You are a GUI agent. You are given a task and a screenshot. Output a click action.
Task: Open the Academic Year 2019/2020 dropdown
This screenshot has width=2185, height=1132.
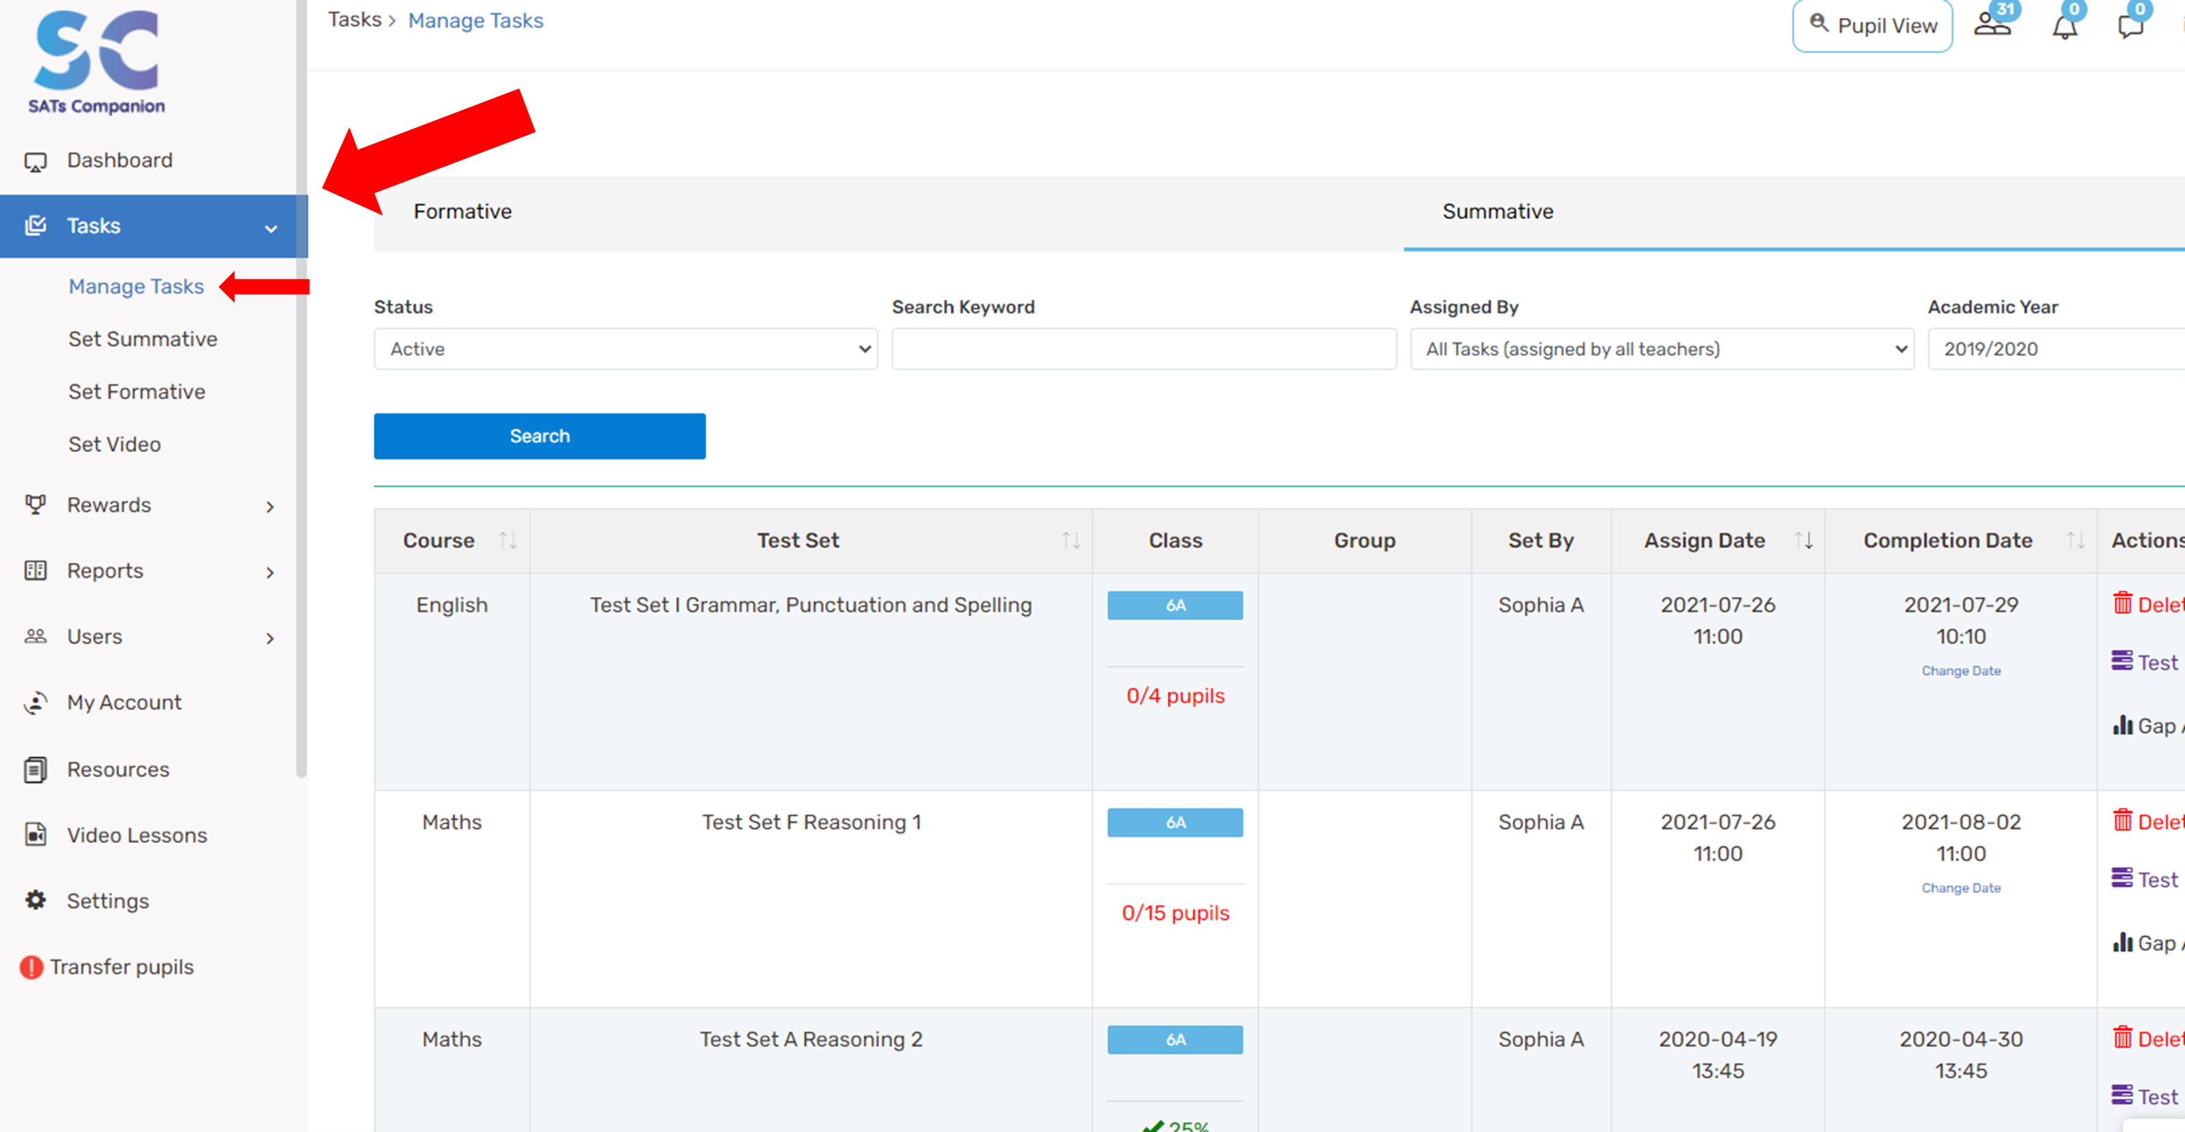[x=2056, y=348]
